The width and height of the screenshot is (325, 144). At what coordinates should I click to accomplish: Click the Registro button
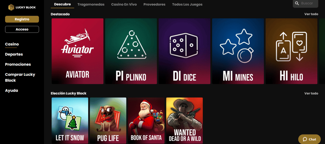(22, 19)
